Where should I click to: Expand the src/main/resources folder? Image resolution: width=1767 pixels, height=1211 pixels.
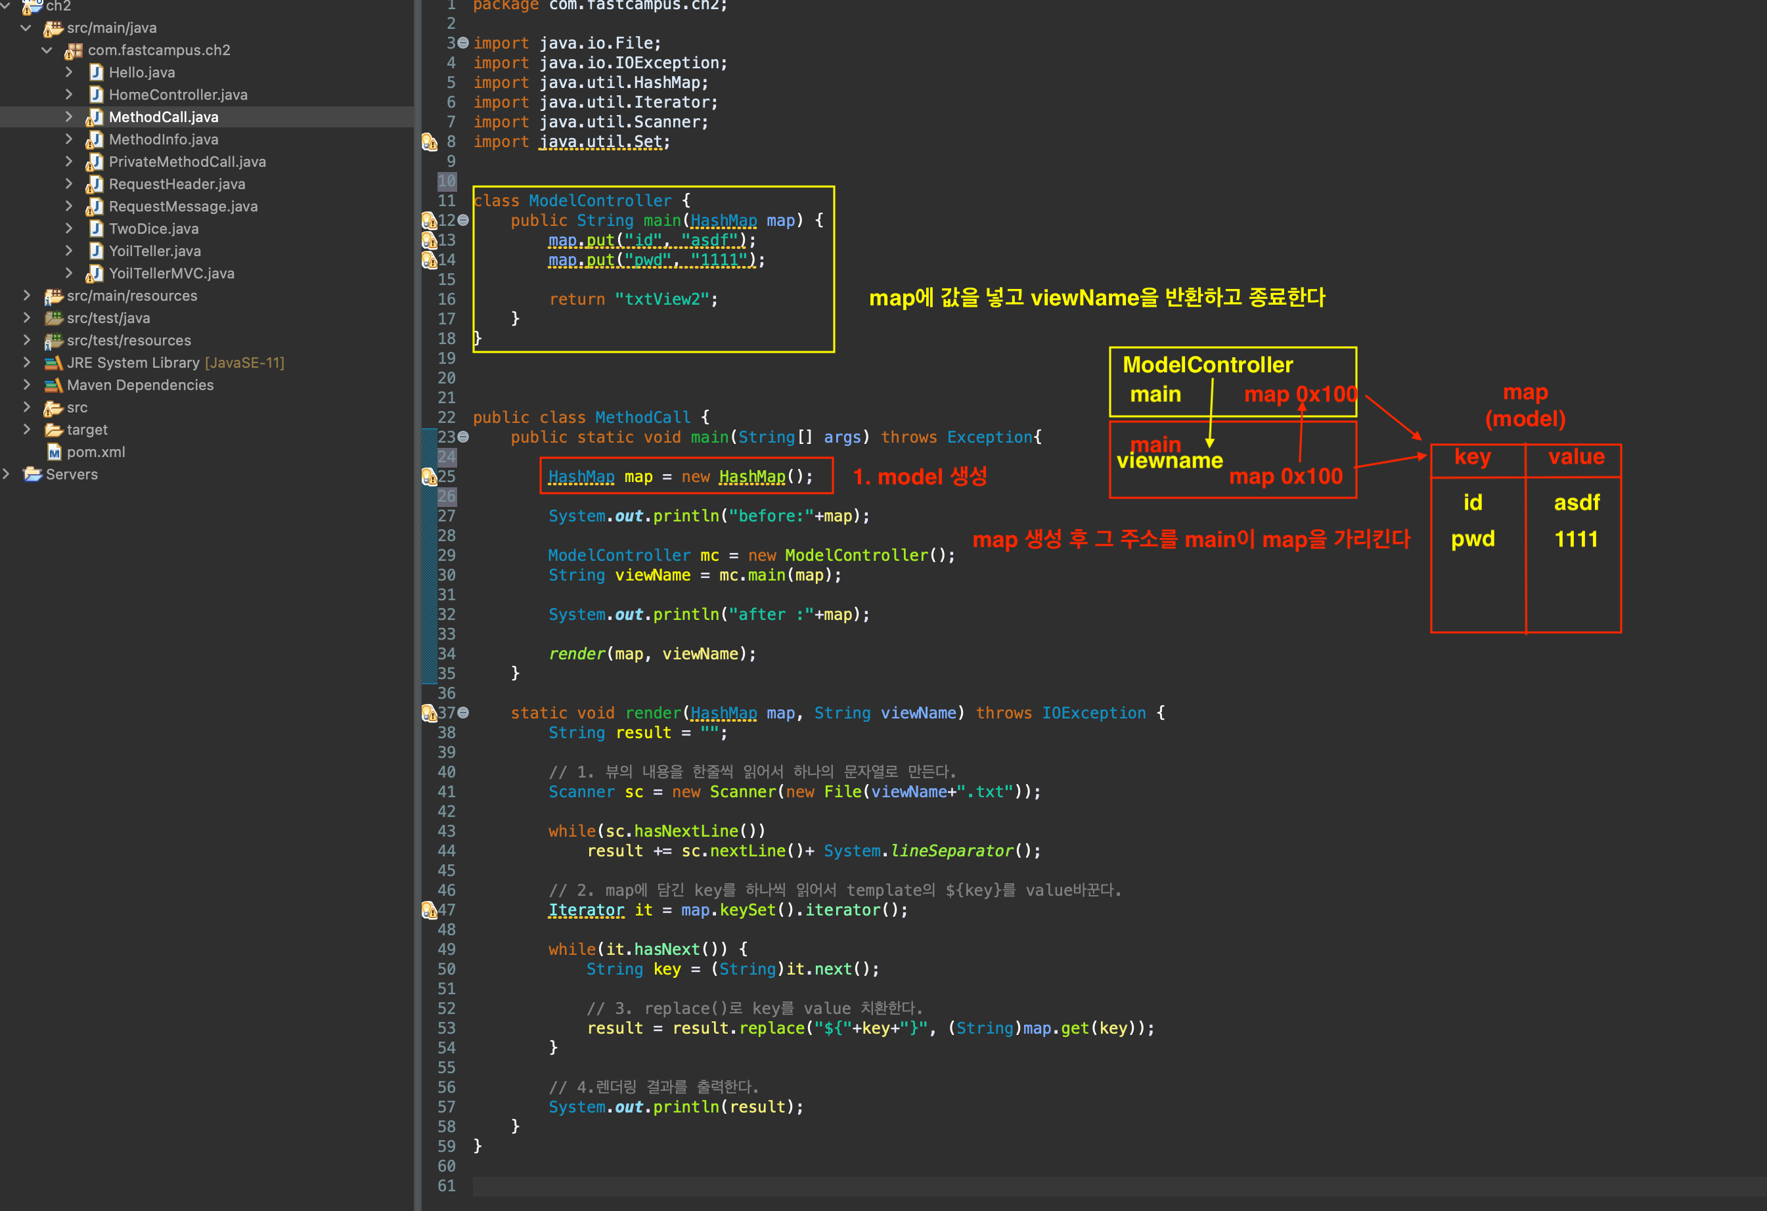point(28,296)
